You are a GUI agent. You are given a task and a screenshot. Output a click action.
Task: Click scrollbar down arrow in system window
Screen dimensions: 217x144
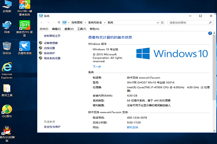(x=214, y=131)
